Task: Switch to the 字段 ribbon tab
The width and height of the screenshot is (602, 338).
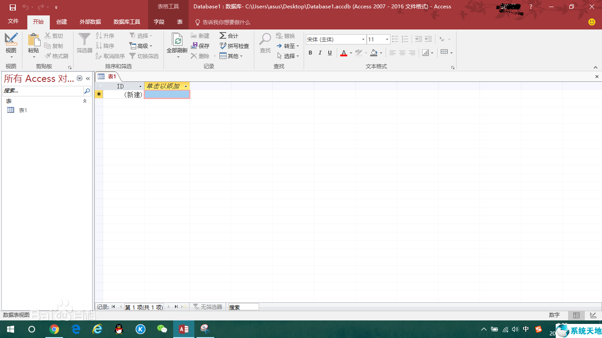Action: [x=159, y=22]
